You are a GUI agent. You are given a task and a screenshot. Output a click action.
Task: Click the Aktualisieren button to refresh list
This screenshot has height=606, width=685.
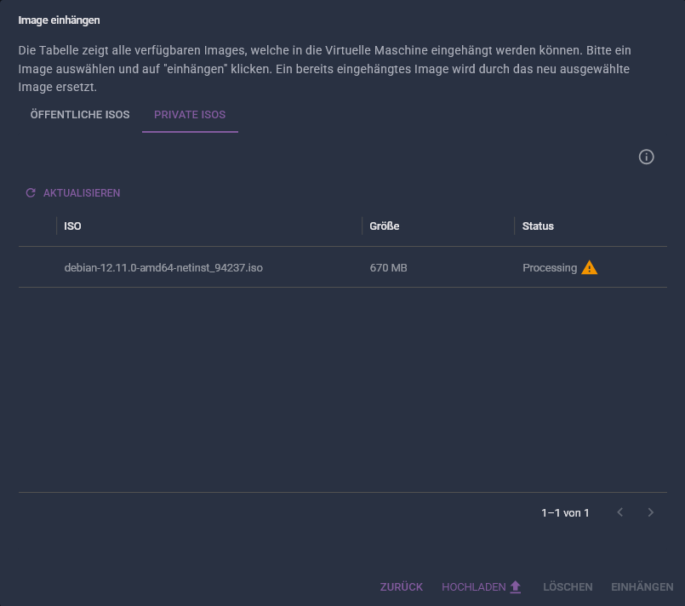(x=73, y=192)
